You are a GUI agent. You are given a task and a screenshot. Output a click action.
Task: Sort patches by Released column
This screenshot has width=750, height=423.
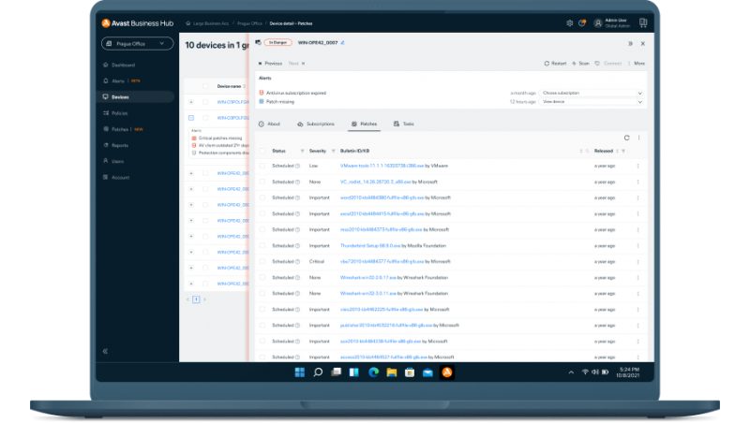point(617,152)
